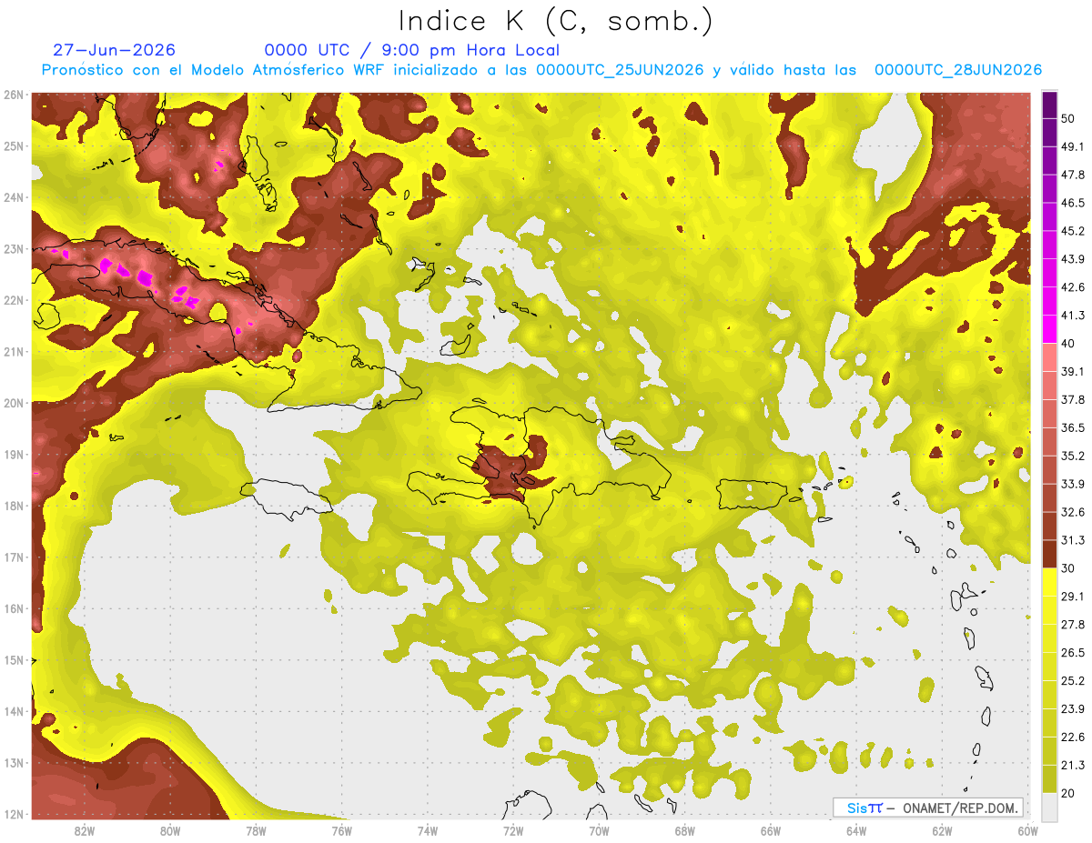
Task: Click the '49.1' color scale label
Action: 1073,146
